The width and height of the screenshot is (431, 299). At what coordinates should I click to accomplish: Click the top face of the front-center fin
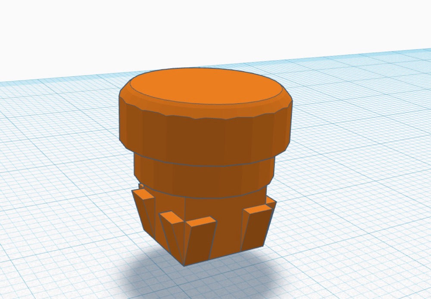tap(201, 222)
